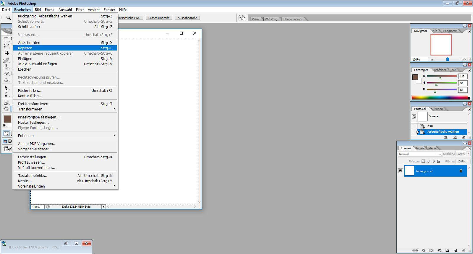
Task: Collapse the Navigator palette window
Action: (x=465, y=26)
